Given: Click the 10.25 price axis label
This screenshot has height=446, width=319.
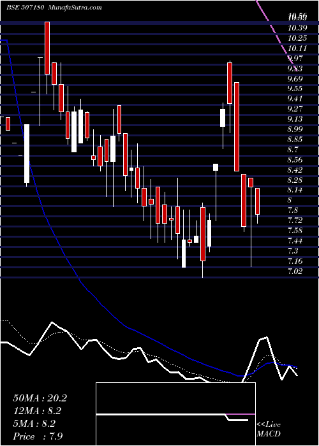Looking at the screenshot, I should (297, 38).
